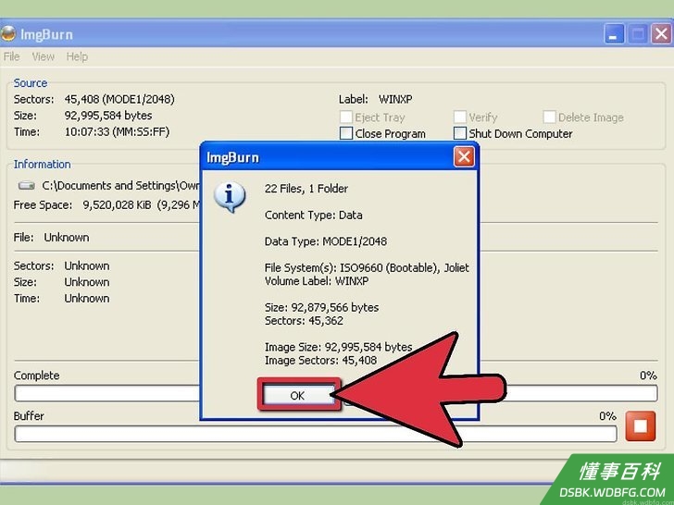Click the drive icon beside the C:\Documents path
The width and height of the screenshot is (674, 505).
click(x=26, y=186)
